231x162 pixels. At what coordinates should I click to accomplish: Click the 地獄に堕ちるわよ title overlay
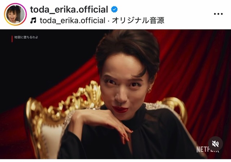26,37
